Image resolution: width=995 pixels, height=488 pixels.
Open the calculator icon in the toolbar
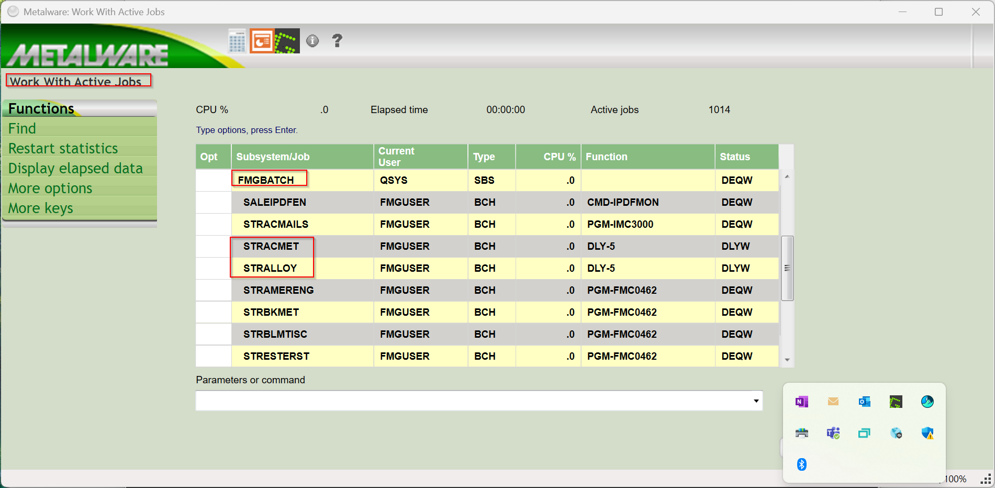237,41
